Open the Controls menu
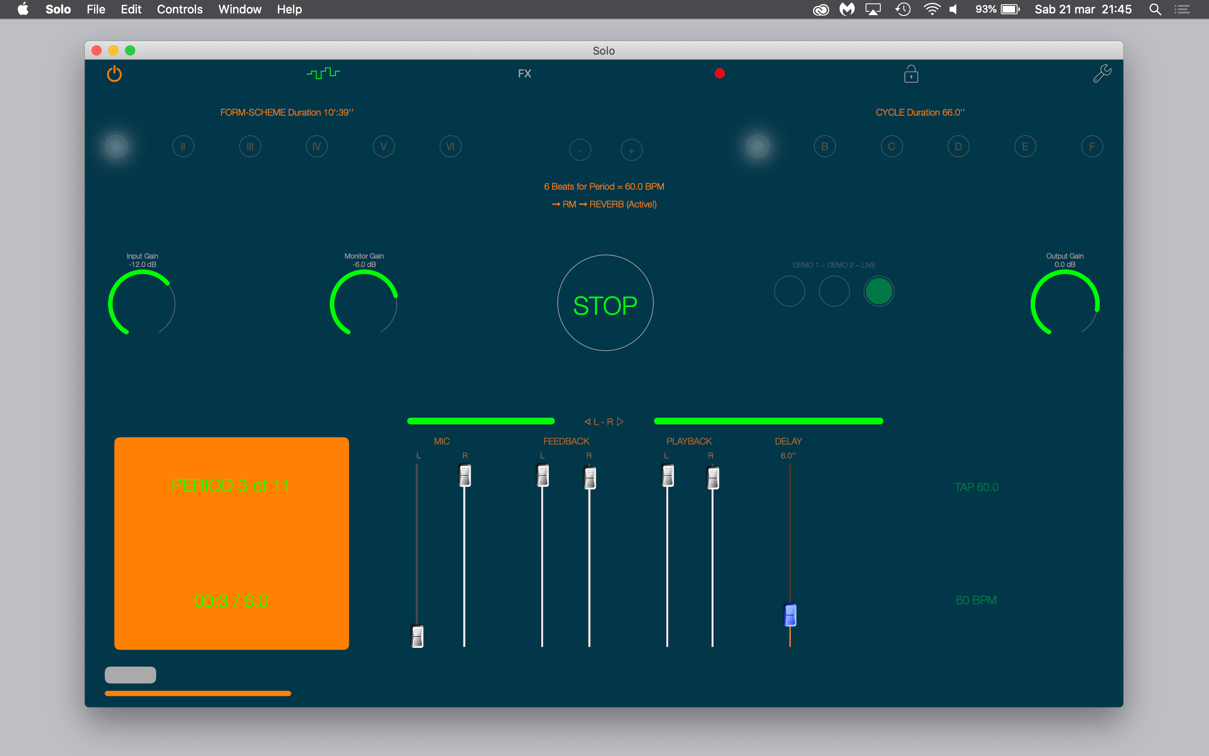The image size is (1209, 756). click(x=180, y=9)
